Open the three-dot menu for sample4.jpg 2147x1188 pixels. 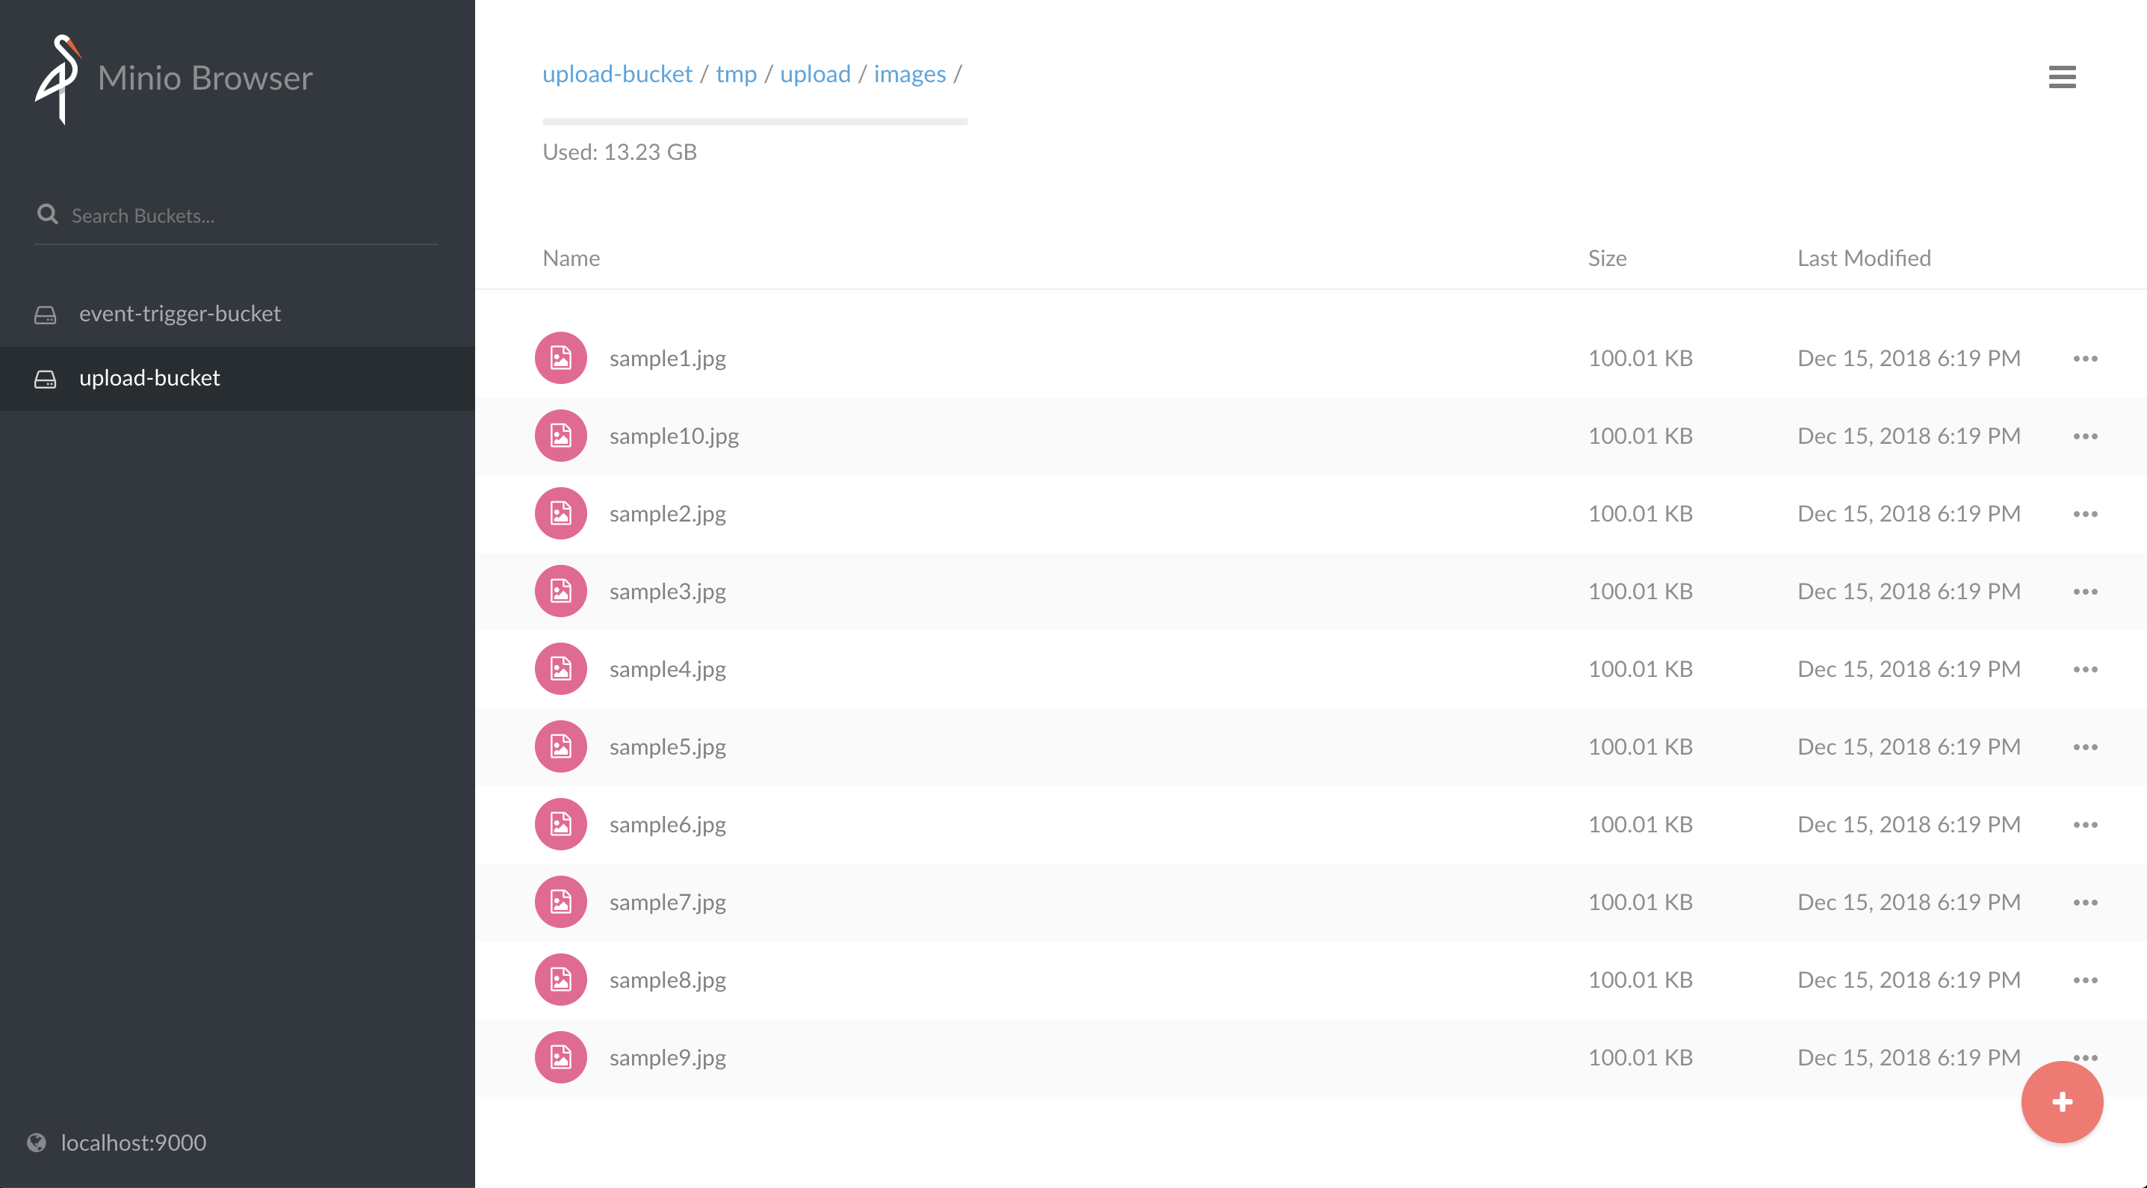[x=2085, y=669]
